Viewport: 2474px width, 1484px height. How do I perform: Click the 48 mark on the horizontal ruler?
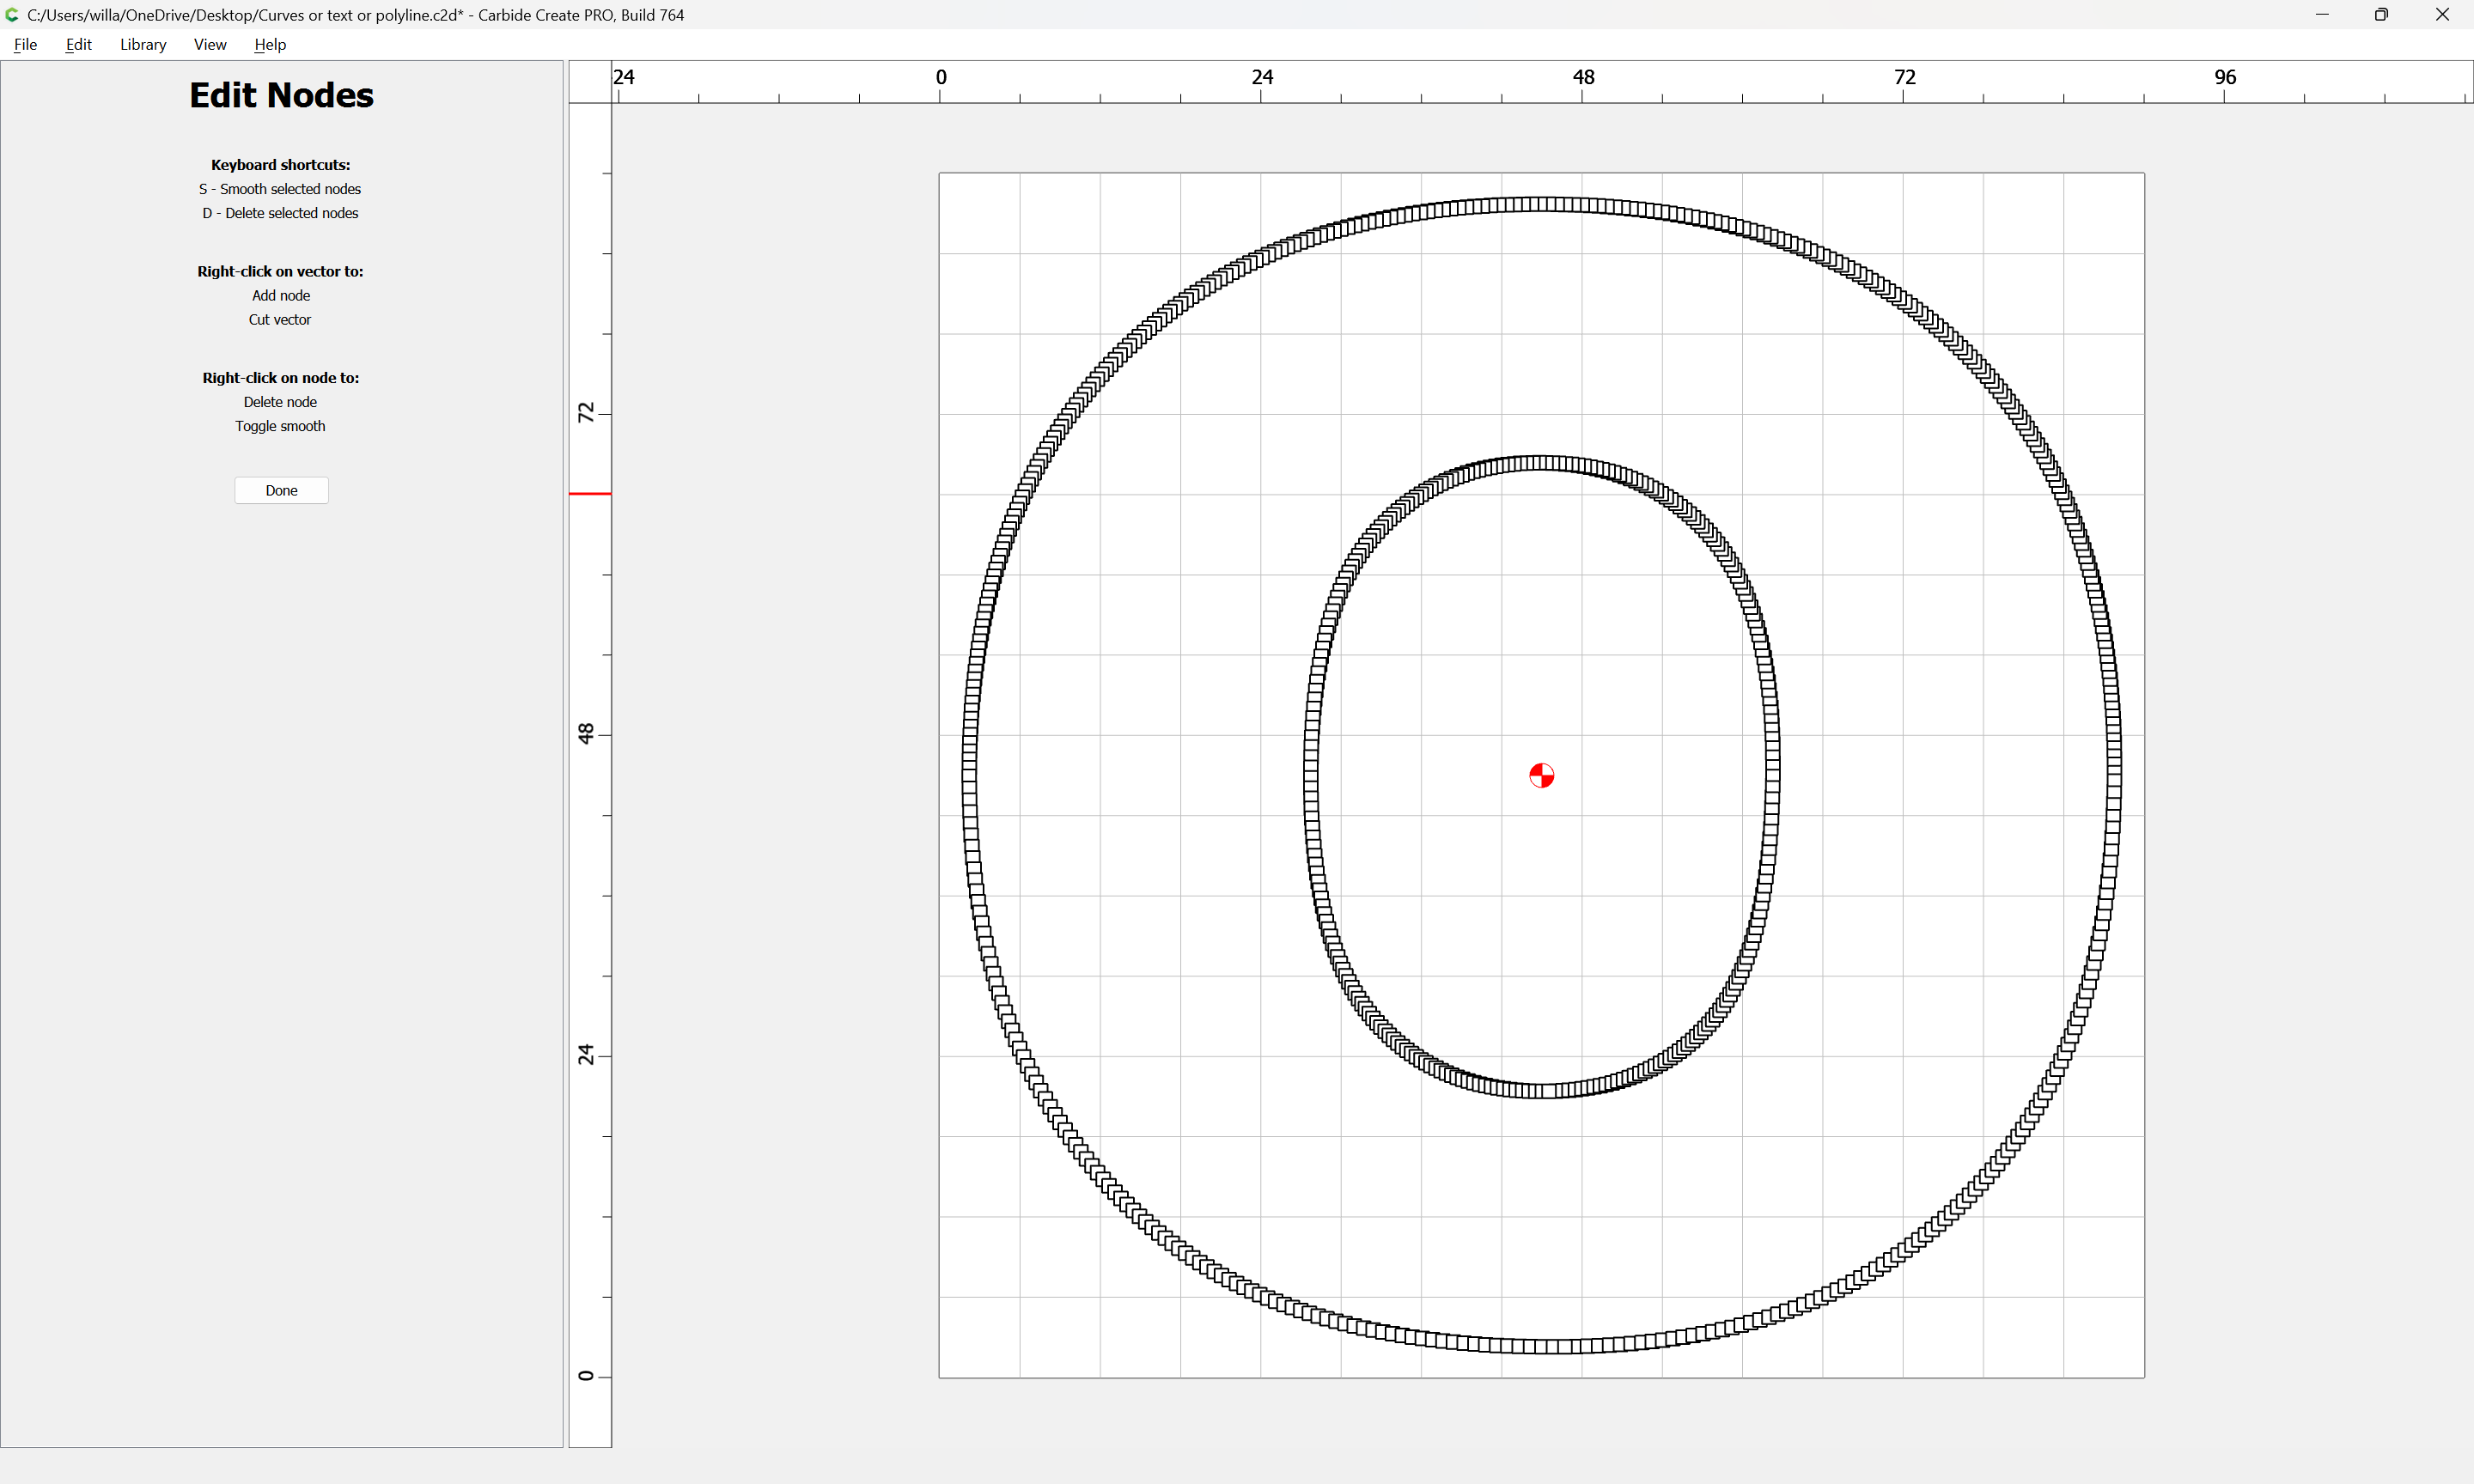click(x=1583, y=77)
